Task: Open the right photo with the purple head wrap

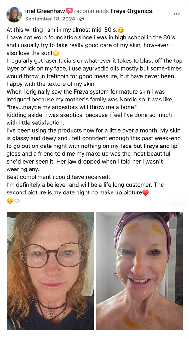Action: click(x=140, y=271)
